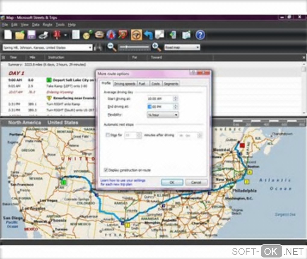Click the binoculars Find icon
Screen dimensions: 307x259
tap(98, 47)
